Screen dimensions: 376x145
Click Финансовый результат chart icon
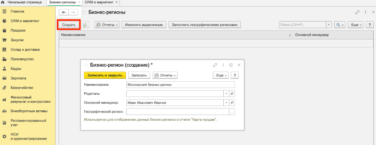(4, 99)
